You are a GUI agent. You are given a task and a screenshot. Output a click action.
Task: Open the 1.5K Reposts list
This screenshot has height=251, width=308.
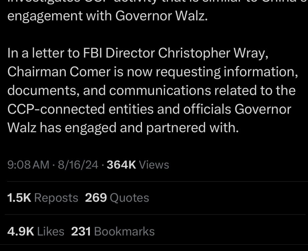coord(43,198)
